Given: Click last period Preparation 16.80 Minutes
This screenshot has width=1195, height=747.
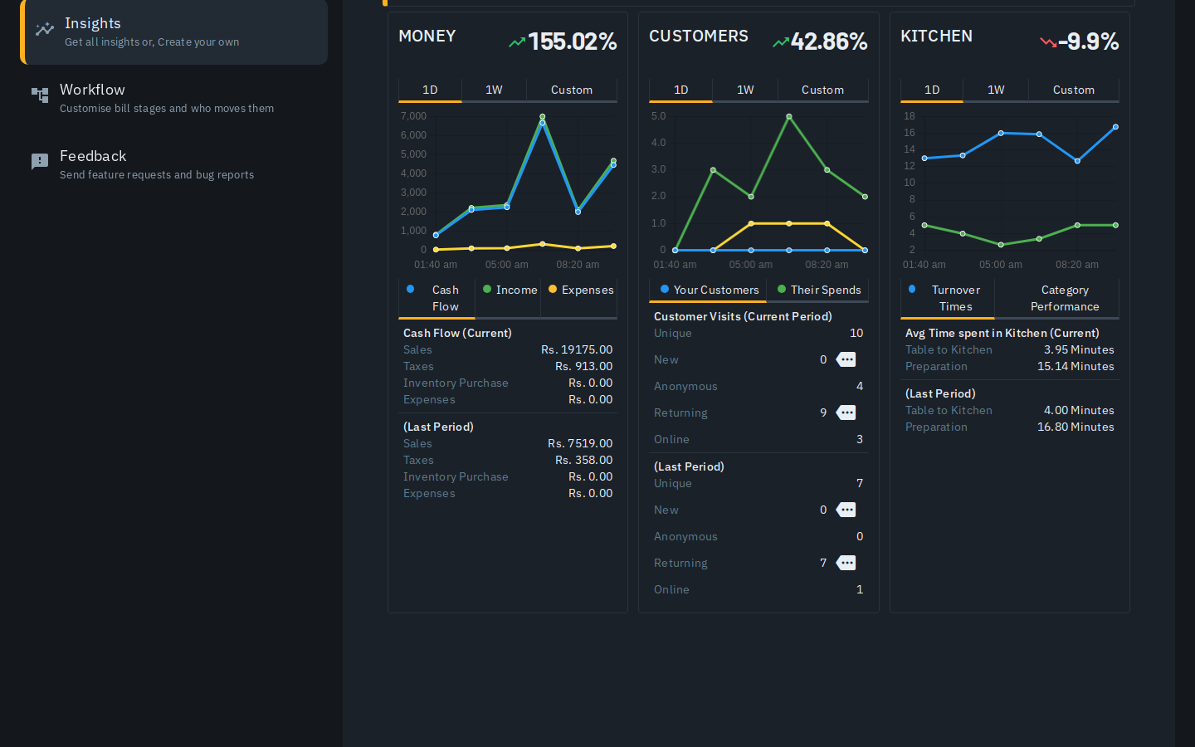Looking at the screenshot, I should tap(1075, 427).
